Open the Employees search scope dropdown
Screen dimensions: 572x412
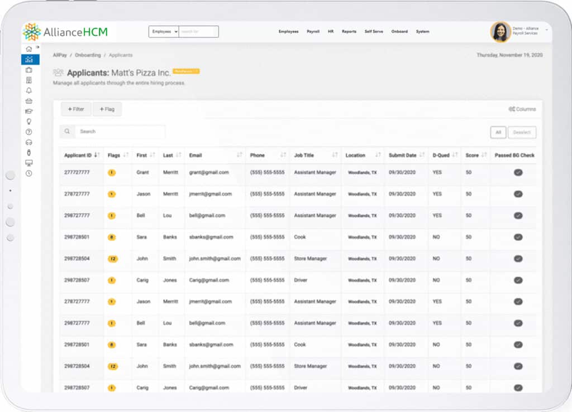tap(163, 31)
